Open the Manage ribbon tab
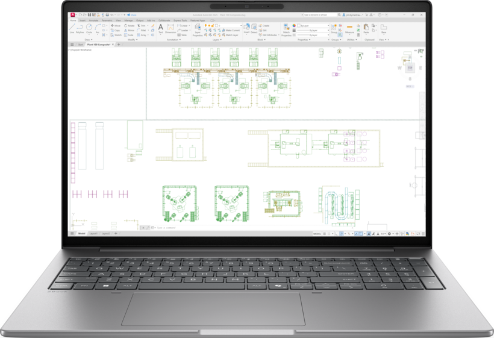494x338 pixels. [x=128, y=20]
